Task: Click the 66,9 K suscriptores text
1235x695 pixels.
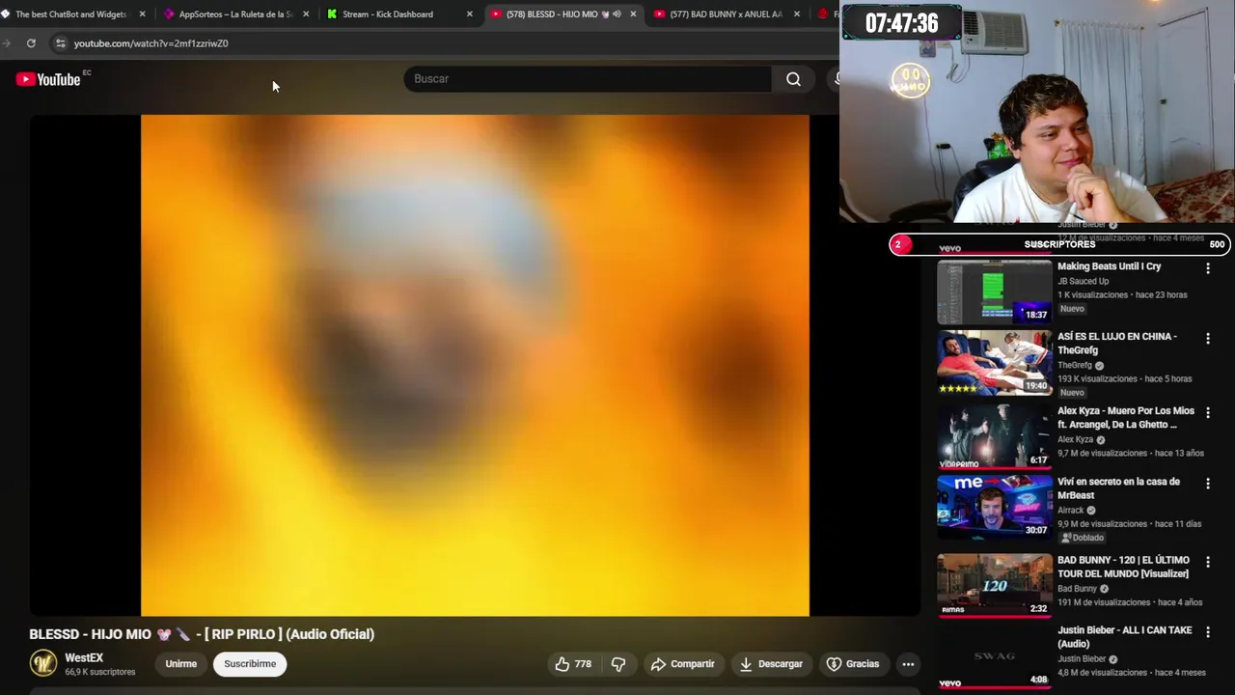Action: (x=99, y=672)
